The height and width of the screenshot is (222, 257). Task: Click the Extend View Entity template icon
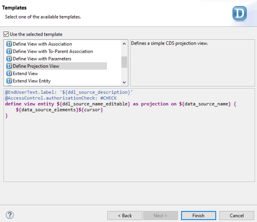click(9, 81)
